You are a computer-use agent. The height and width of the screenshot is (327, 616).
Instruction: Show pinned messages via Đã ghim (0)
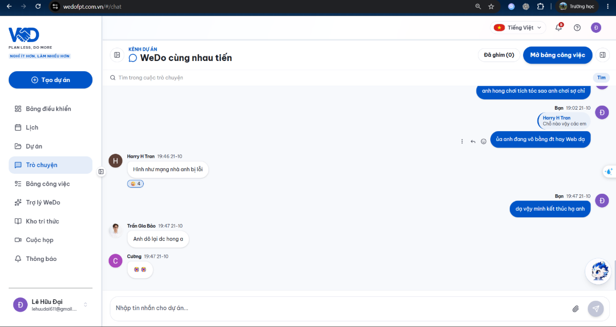click(498, 55)
